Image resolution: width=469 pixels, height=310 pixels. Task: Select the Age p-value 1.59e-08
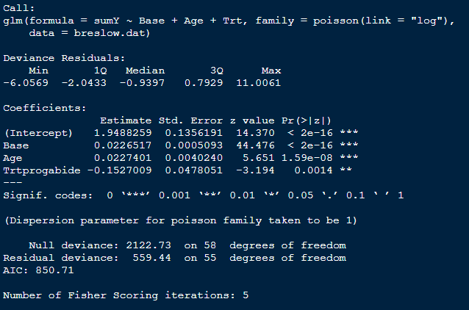point(307,158)
